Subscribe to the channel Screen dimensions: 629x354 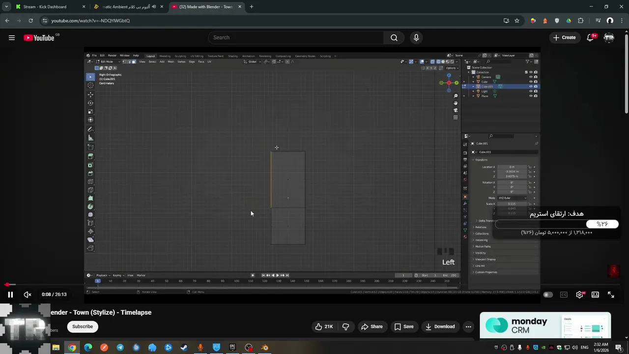[83, 326]
